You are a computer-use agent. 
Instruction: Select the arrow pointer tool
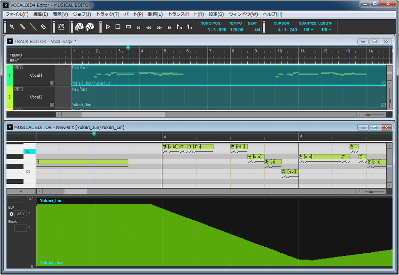12,27
